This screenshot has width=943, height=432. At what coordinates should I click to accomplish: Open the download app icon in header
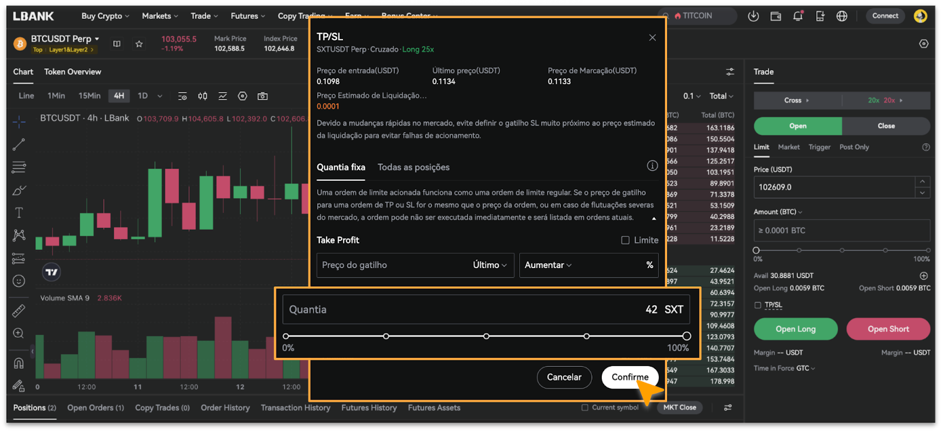coord(753,16)
